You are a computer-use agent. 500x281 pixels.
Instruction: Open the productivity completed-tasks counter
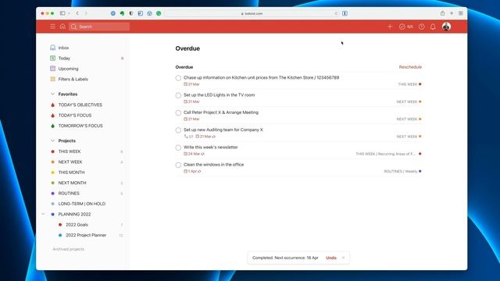[406, 27]
